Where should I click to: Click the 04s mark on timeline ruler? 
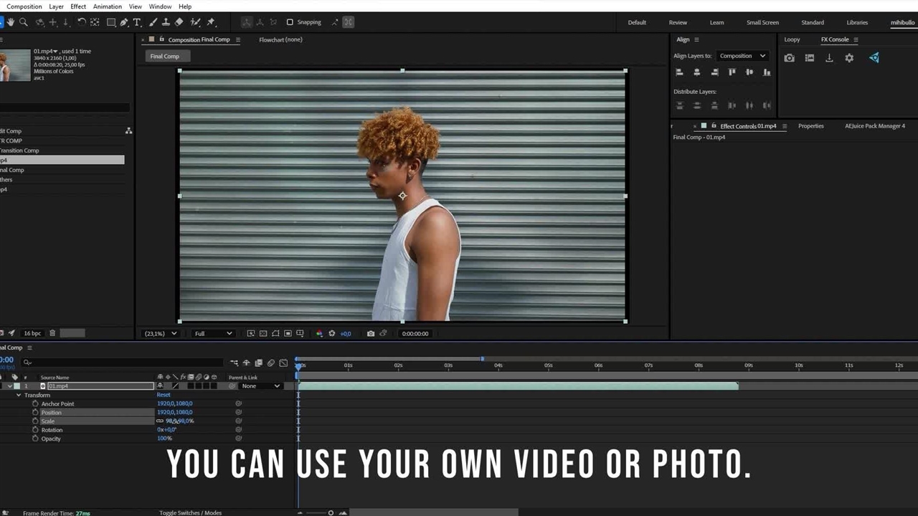(x=498, y=365)
